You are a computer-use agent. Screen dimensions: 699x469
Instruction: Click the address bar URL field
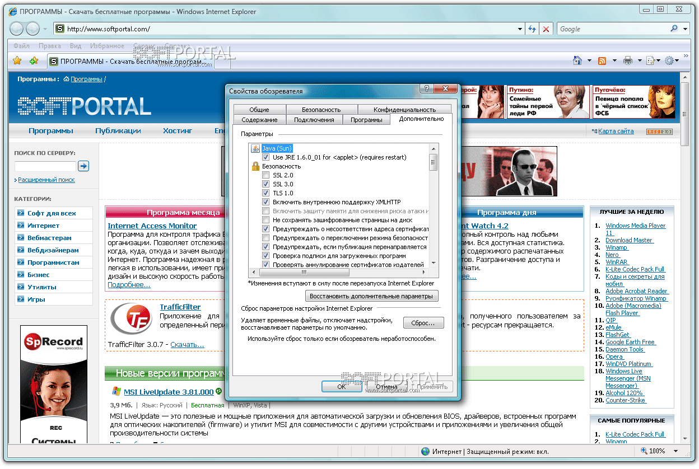(x=289, y=29)
